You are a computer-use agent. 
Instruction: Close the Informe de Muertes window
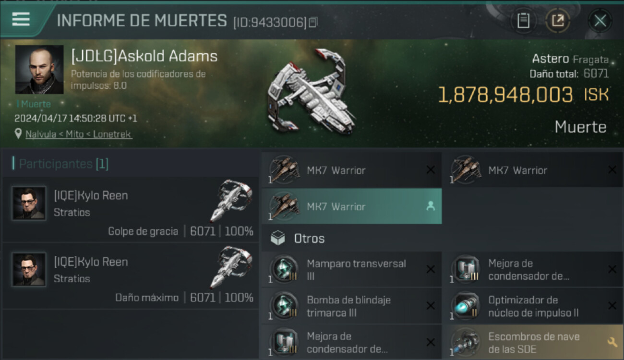click(x=600, y=21)
